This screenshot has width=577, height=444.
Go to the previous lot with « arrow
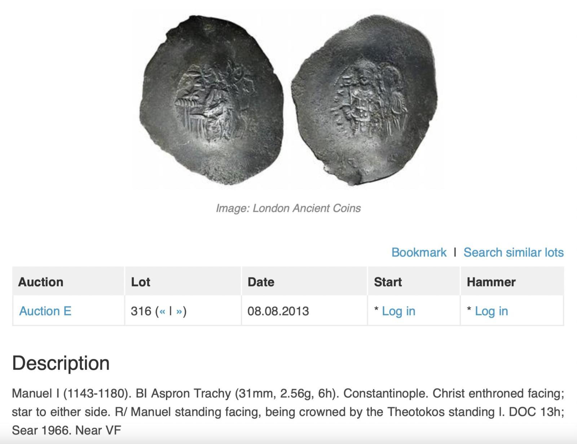[162, 311]
